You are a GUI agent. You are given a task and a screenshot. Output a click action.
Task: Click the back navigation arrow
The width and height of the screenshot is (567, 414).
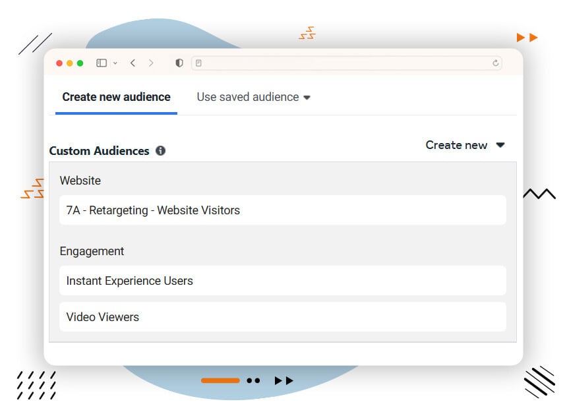(x=132, y=63)
